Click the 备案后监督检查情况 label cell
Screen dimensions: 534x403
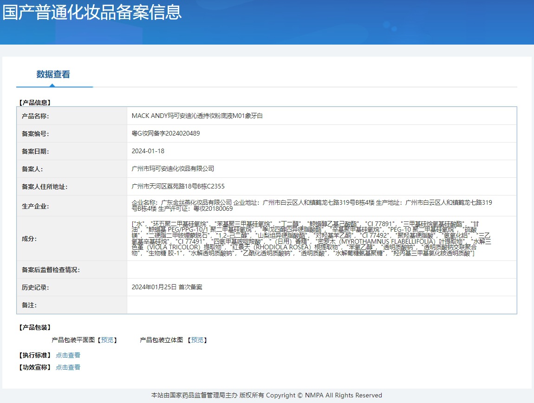72,270
